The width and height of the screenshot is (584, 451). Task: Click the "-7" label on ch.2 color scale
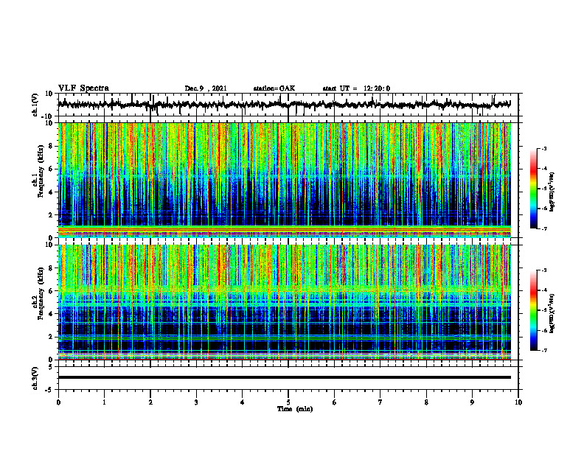[544, 350]
